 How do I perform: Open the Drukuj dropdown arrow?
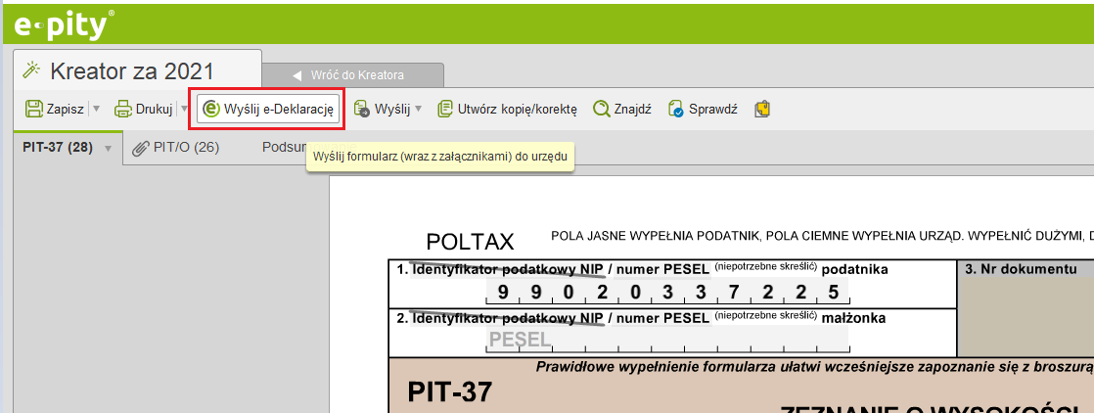(184, 109)
